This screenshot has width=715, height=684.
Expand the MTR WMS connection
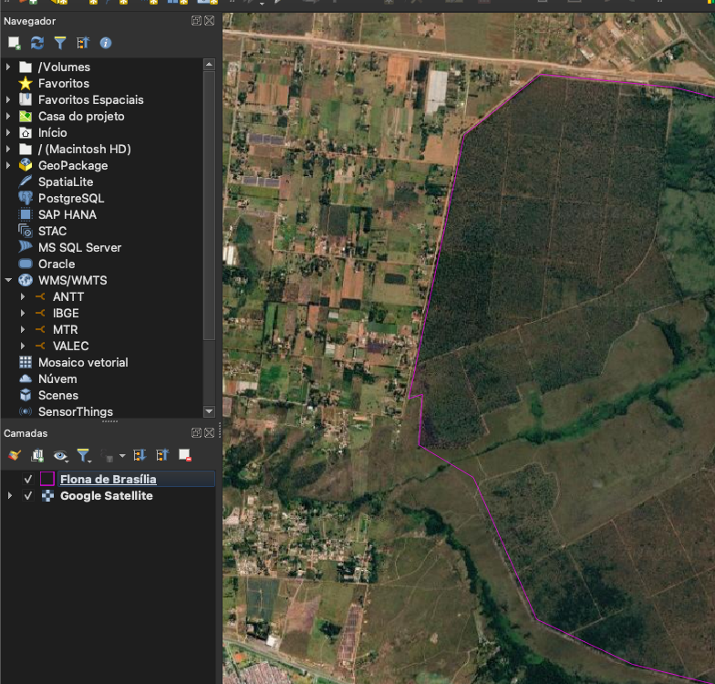pyautogui.click(x=22, y=330)
